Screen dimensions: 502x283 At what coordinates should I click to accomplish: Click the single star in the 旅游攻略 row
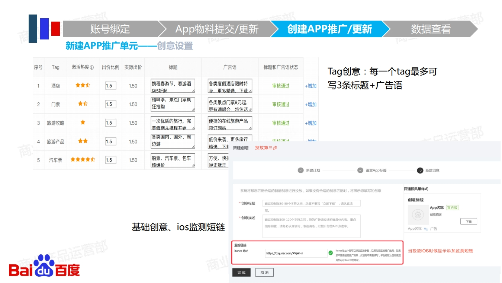[x=83, y=122]
